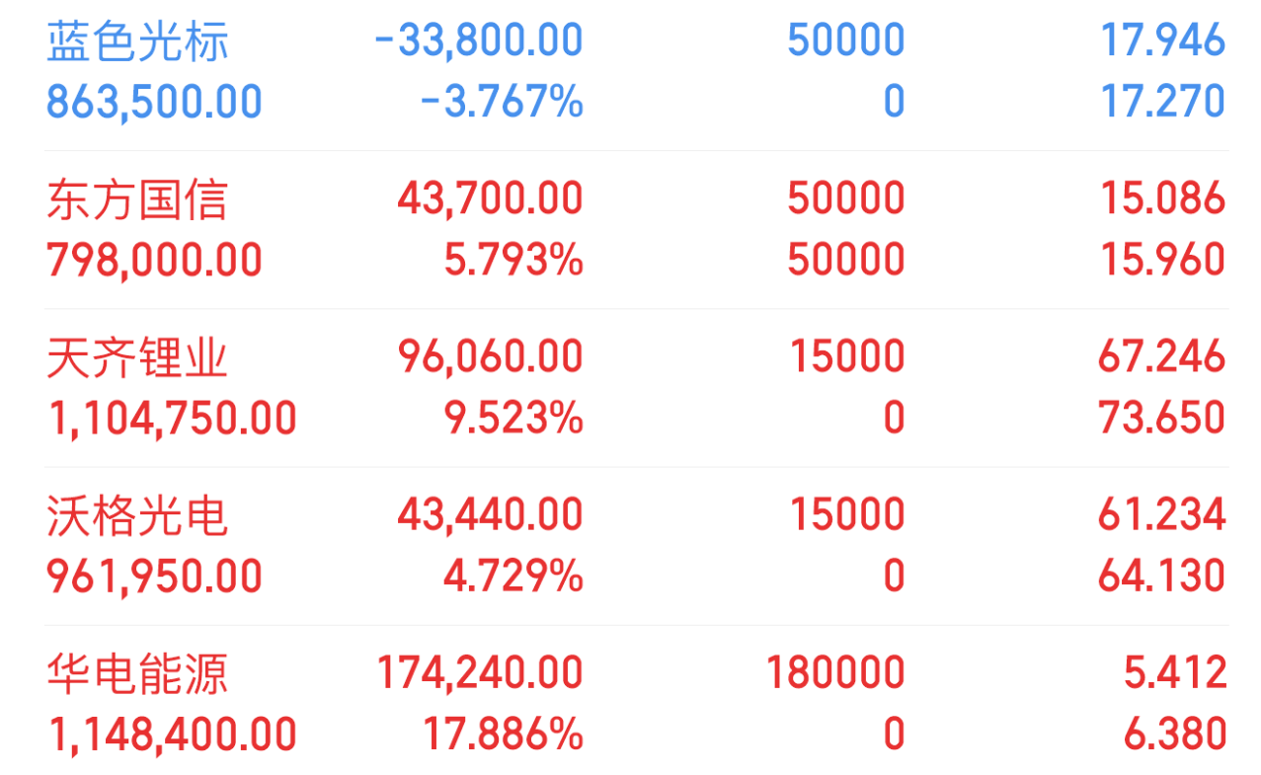1261x775 pixels.
Task: Click the -3.767% loss percentage
Action: coord(502,103)
